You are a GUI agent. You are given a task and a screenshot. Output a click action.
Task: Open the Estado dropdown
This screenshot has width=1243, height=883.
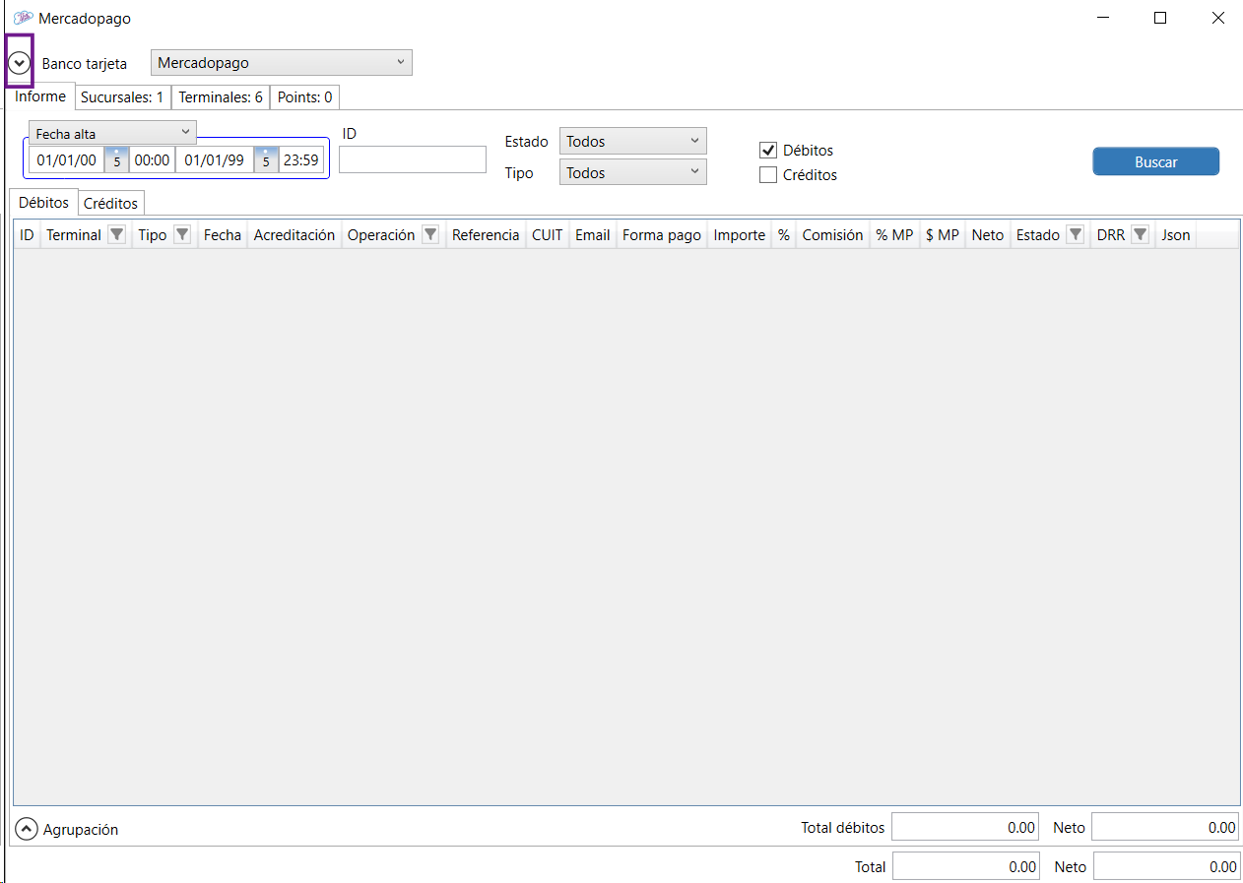tap(632, 142)
